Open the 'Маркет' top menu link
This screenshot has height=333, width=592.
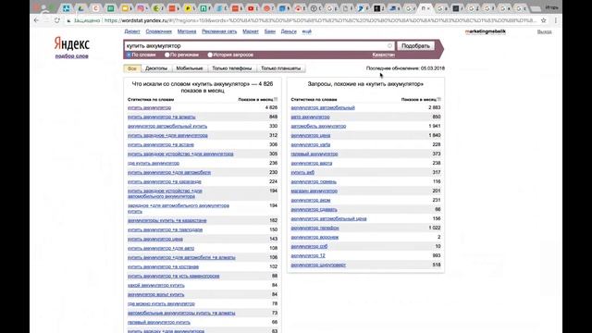(251, 31)
